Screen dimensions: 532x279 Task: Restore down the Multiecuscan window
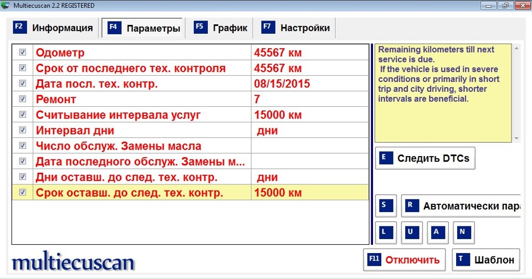tap(505, 6)
